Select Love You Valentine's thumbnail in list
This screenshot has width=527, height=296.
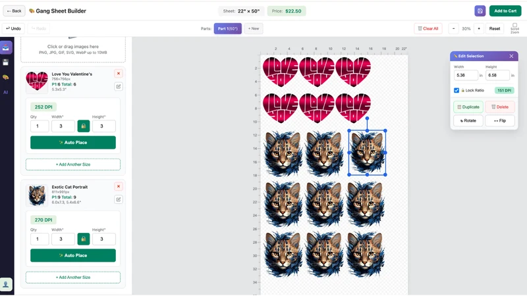[37, 82]
